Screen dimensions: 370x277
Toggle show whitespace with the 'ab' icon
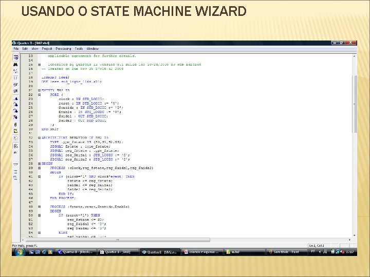point(15,152)
